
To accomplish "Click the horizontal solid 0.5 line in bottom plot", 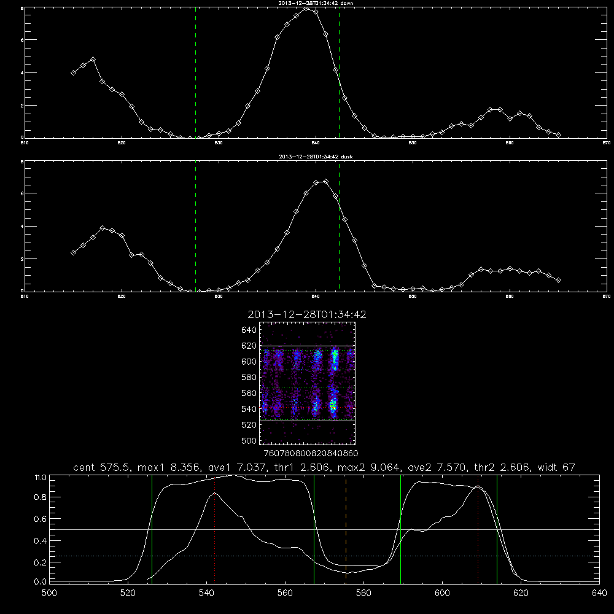I will pos(324,529).
